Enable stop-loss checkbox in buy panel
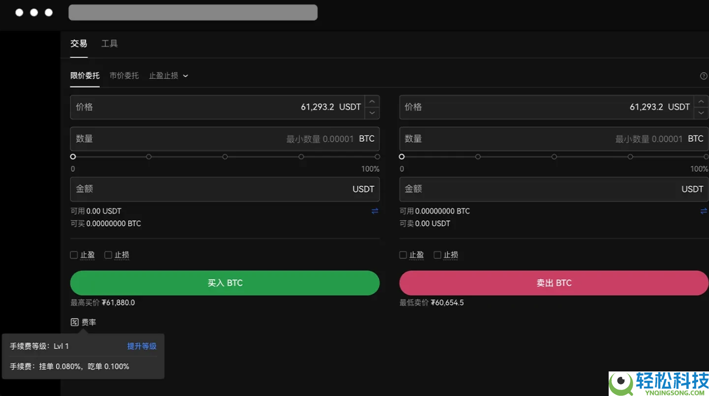This screenshot has height=396, width=709. pyautogui.click(x=109, y=255)
